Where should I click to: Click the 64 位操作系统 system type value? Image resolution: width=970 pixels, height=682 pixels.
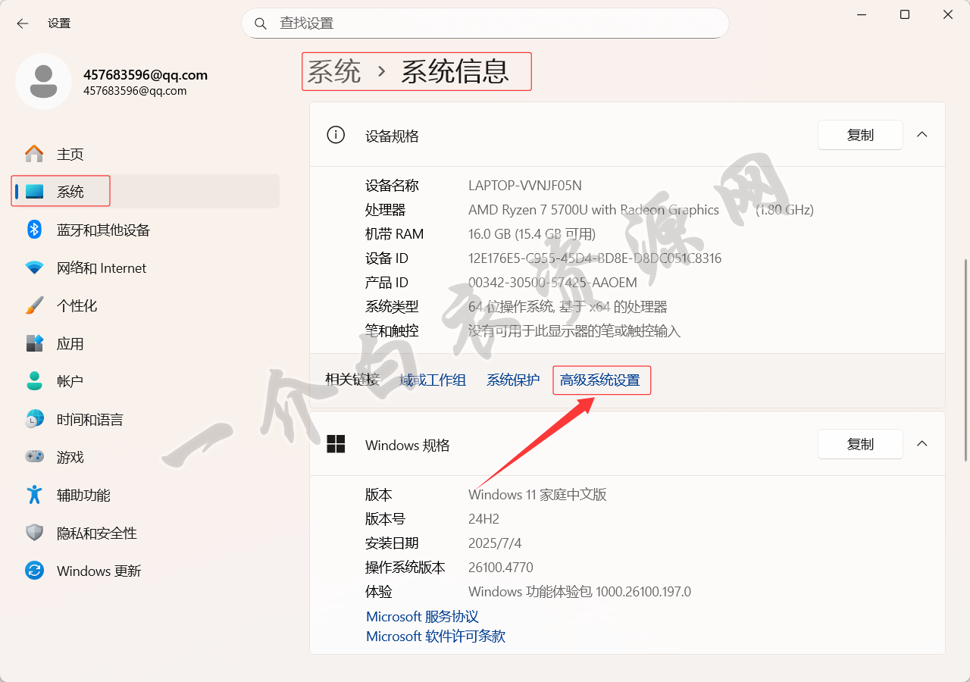[568, 307]
